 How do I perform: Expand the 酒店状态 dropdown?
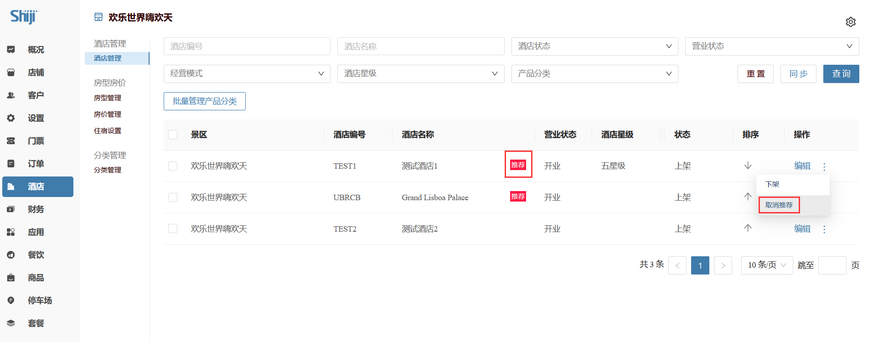coord(594,47)
